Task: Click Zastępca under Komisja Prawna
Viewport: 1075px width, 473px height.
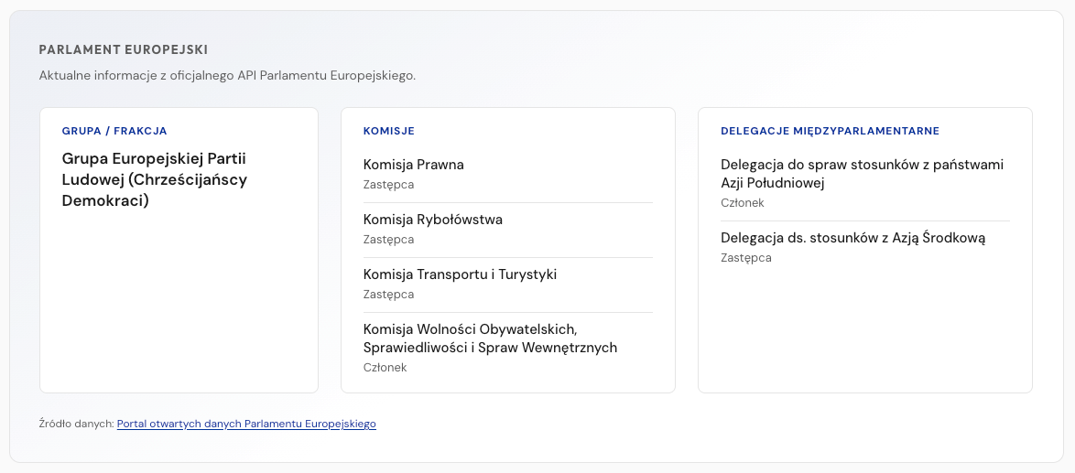Action: 389,185
